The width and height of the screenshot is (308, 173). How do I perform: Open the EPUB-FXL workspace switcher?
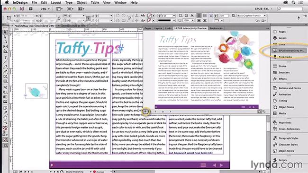tap(263, 9)
